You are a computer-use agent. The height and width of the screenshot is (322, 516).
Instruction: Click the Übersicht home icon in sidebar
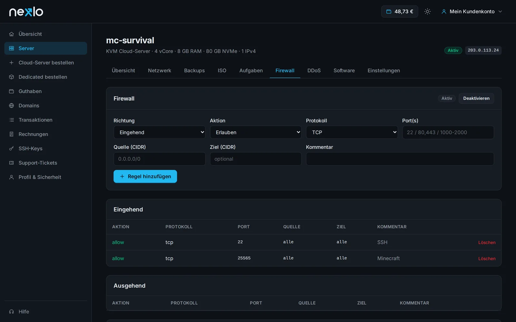coord(12,34)
